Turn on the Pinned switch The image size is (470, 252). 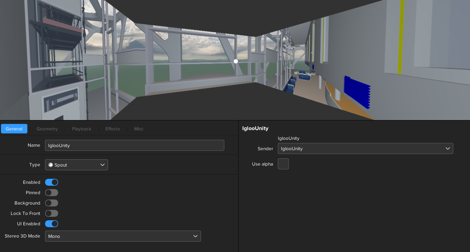(52, 193)
